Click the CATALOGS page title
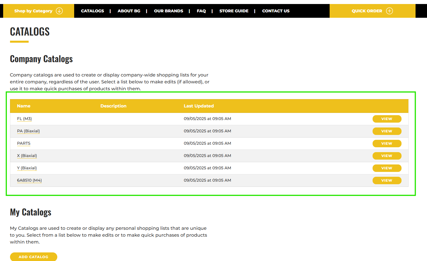This screenshot has width=427, height=261. point(30,32)
